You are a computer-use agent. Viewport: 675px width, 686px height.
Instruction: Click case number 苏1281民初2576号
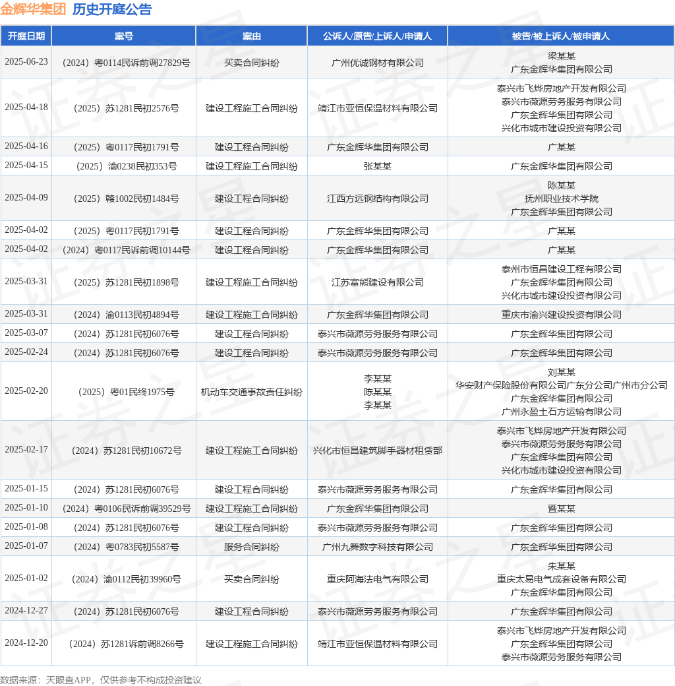coord(126,108)
